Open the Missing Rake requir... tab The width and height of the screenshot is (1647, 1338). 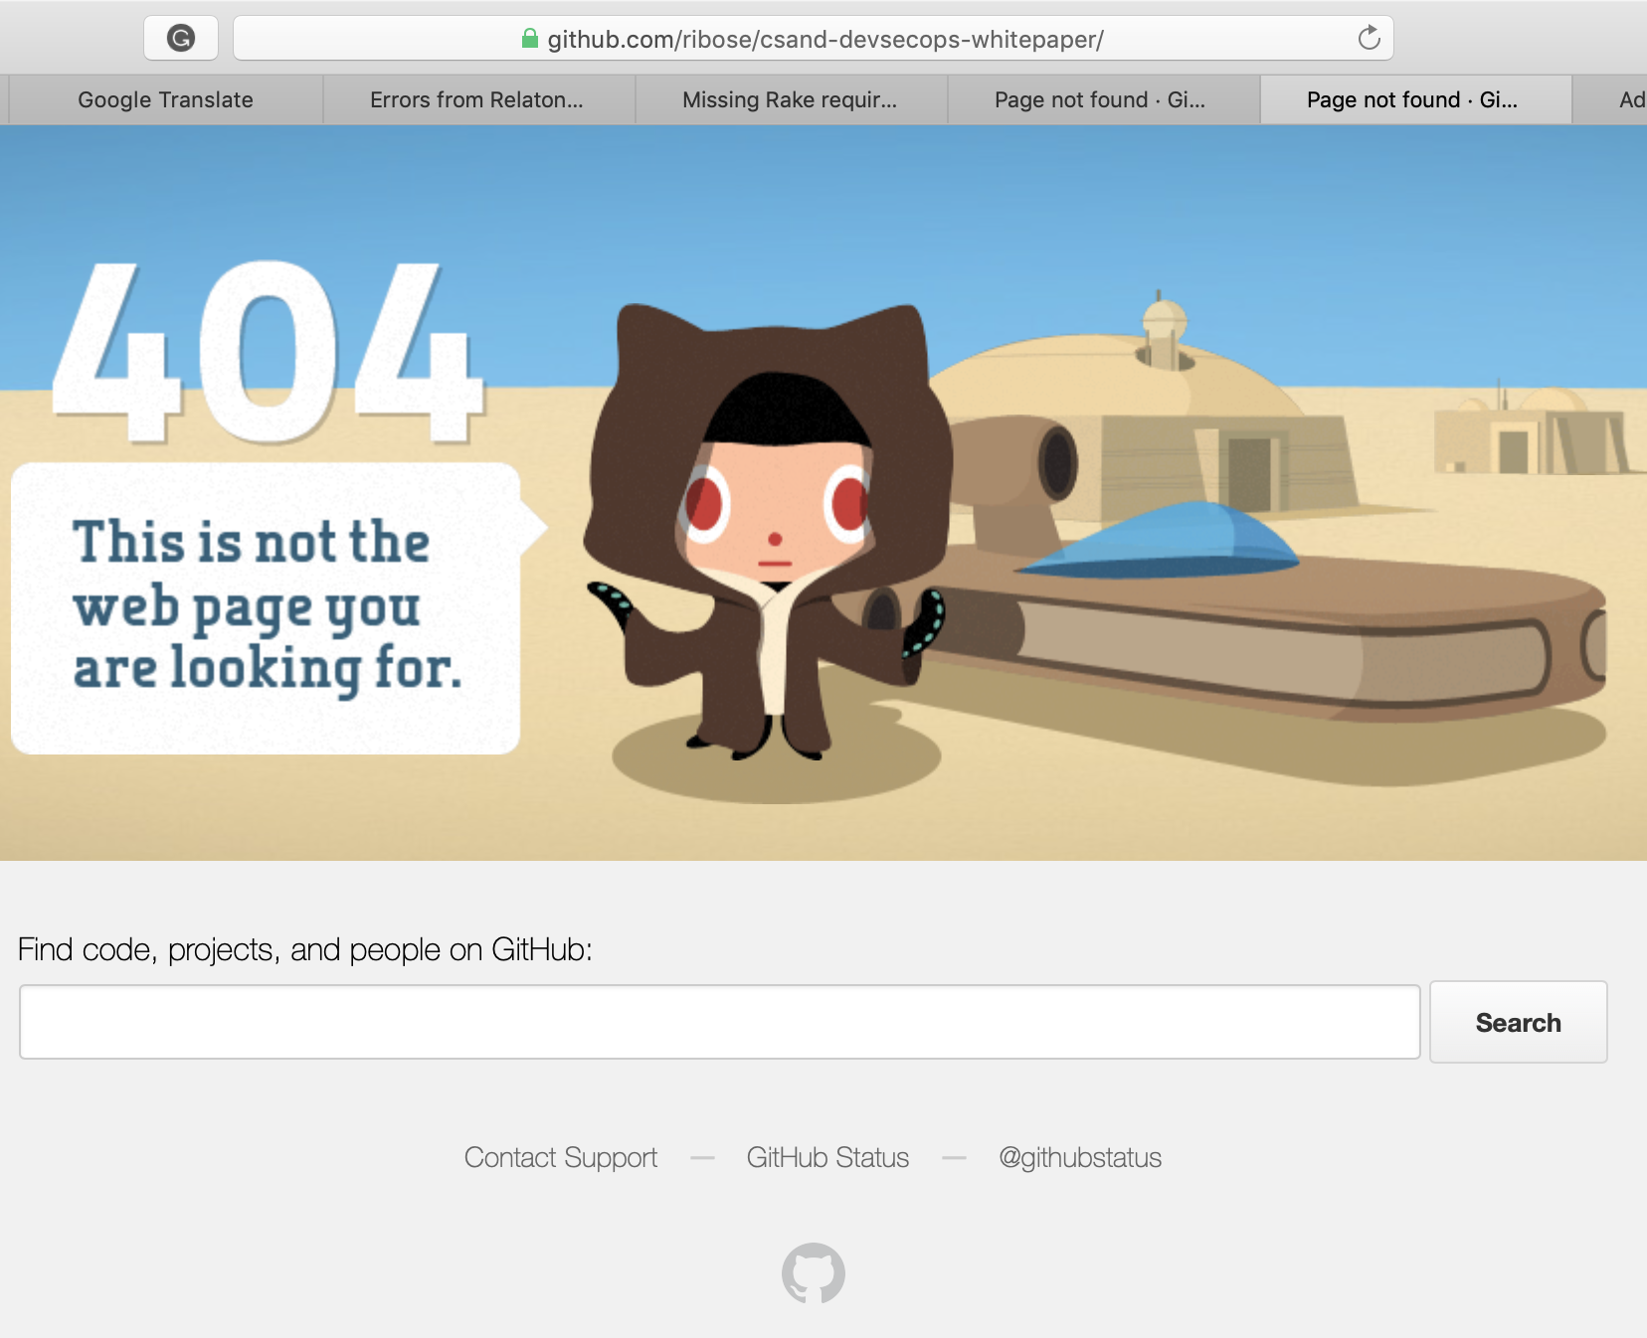[x=790, y=100]
